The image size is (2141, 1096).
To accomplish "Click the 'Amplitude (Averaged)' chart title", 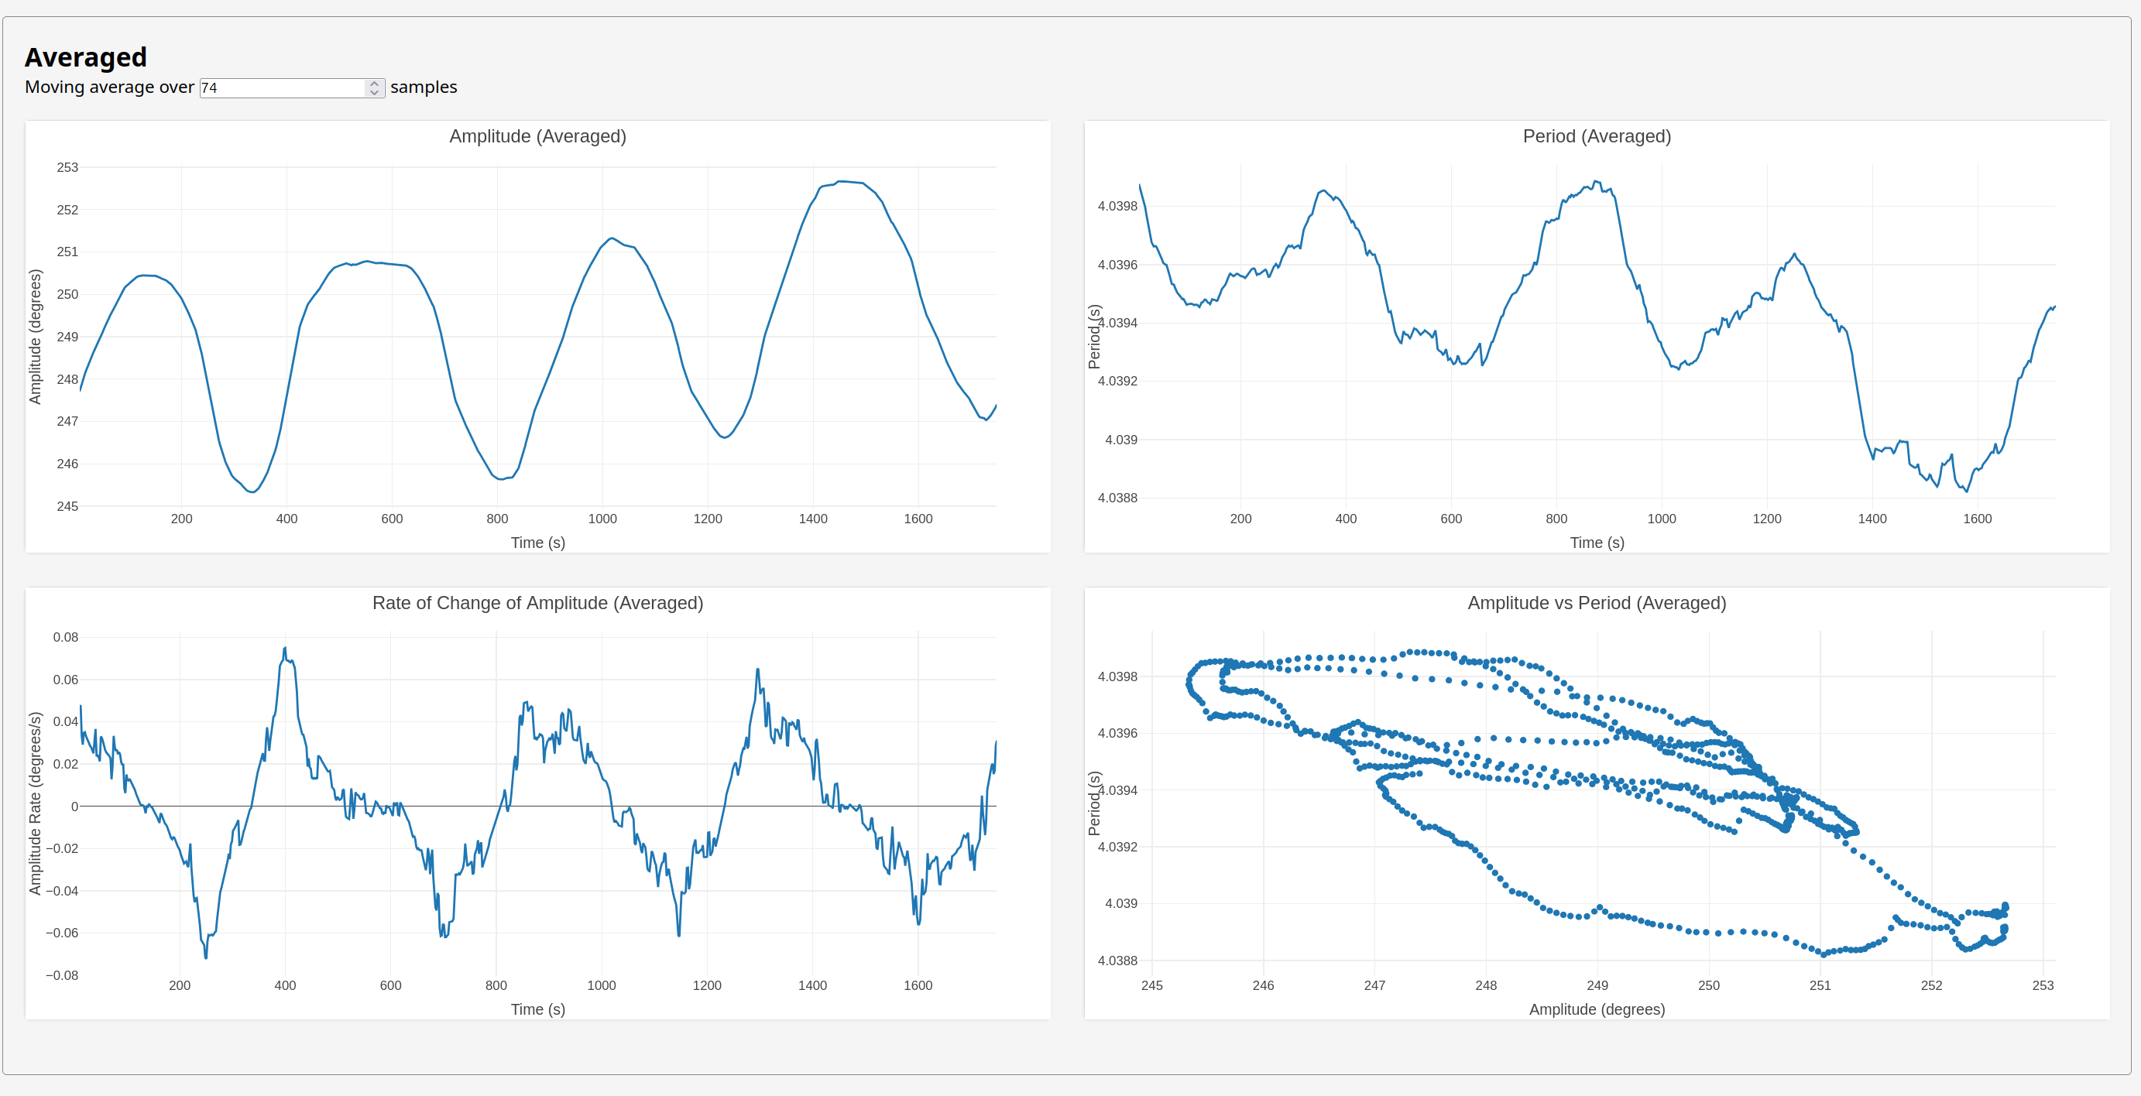I will pos(537,136).
